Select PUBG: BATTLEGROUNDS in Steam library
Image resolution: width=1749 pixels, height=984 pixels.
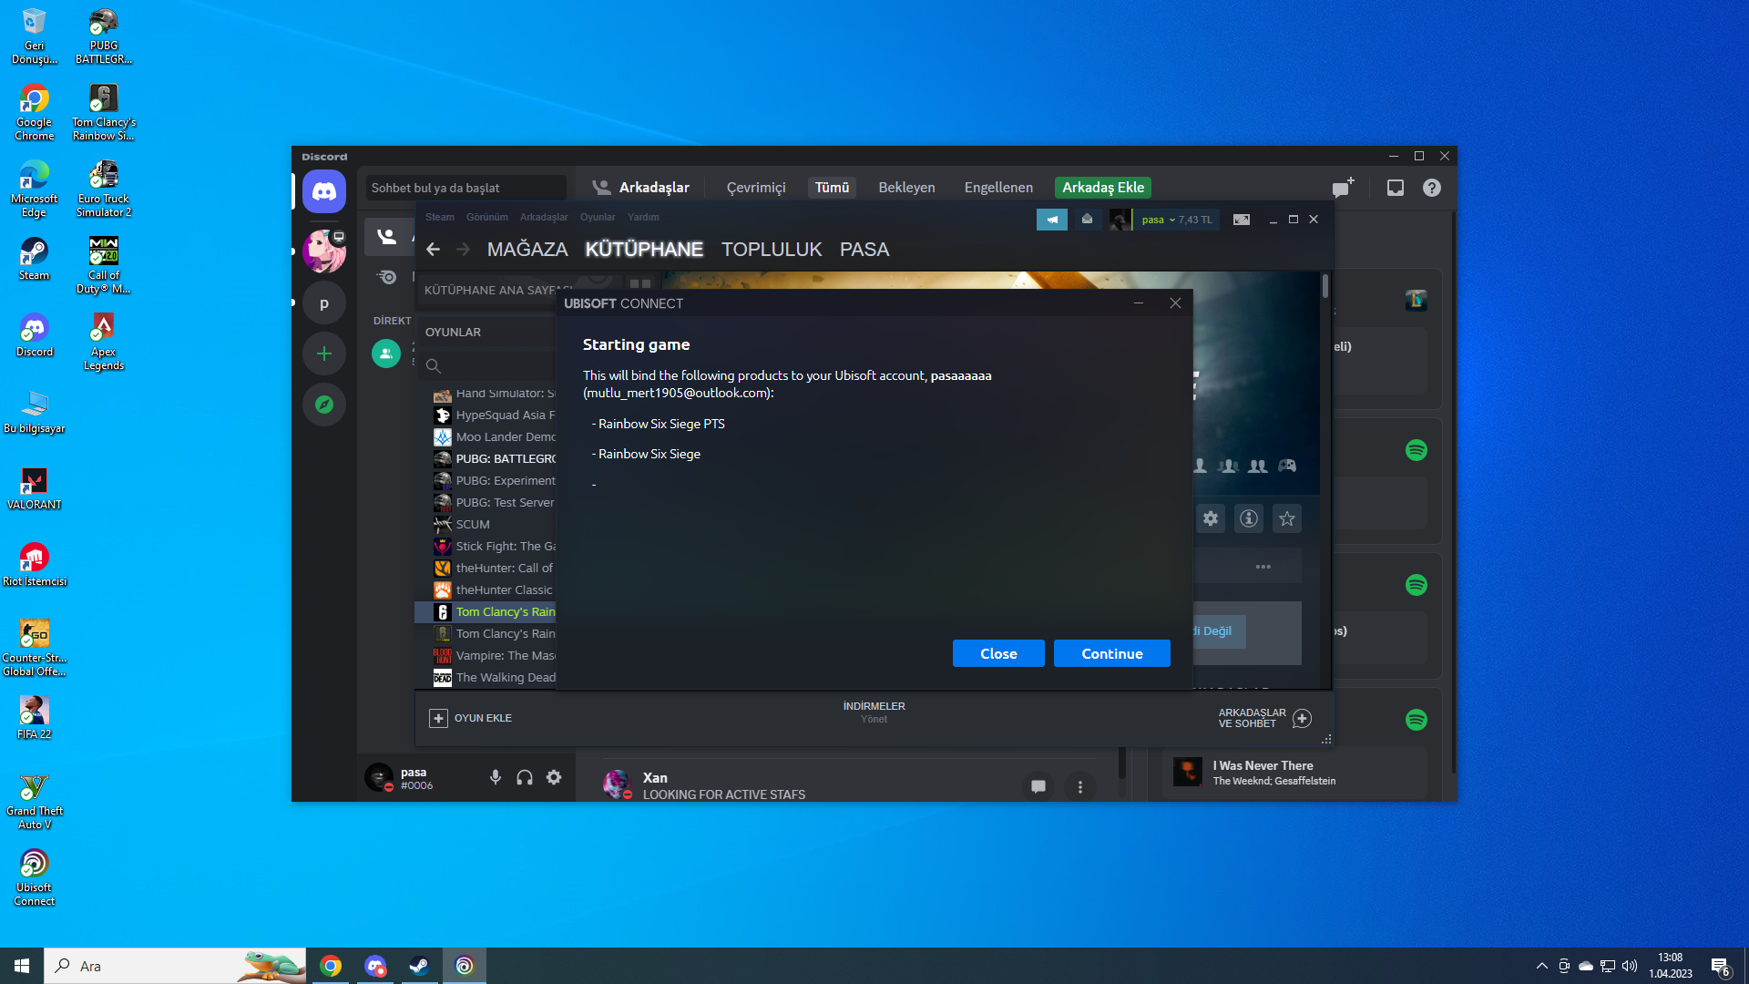pyautogui.click(x=494, y=458)
